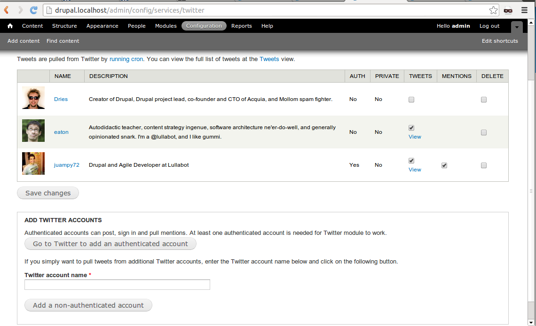View tweets for juampy72
This screenshot has width=536, height=326.
(x=415, y=170)
